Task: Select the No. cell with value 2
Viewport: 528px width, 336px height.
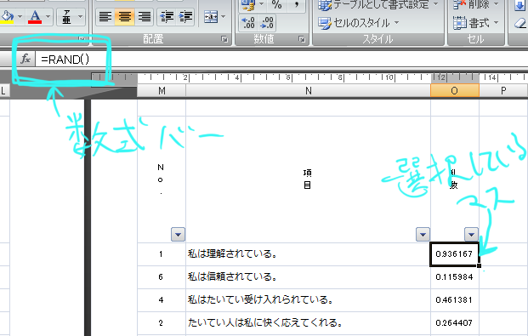Action: pyautogui.click(x=162, y=323)
